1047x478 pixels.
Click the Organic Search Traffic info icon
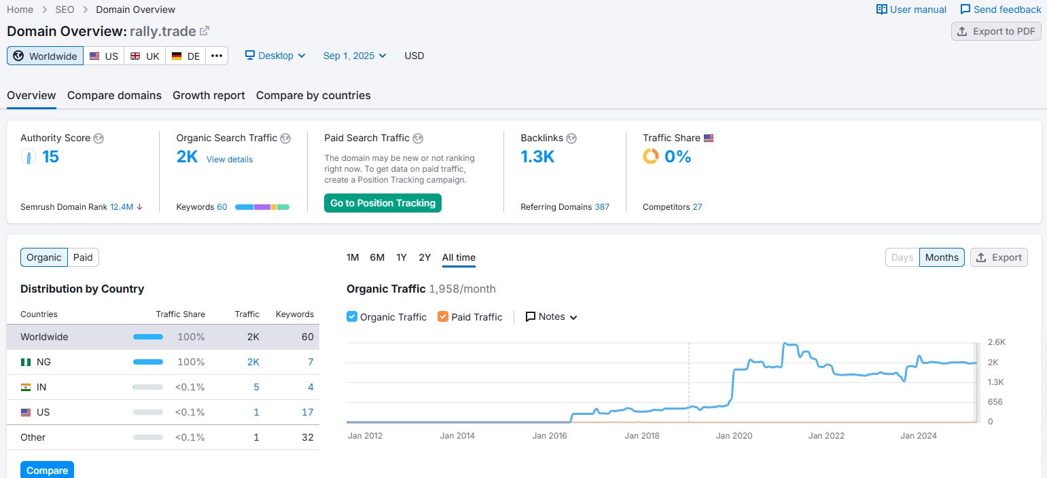tap(285, 139)
